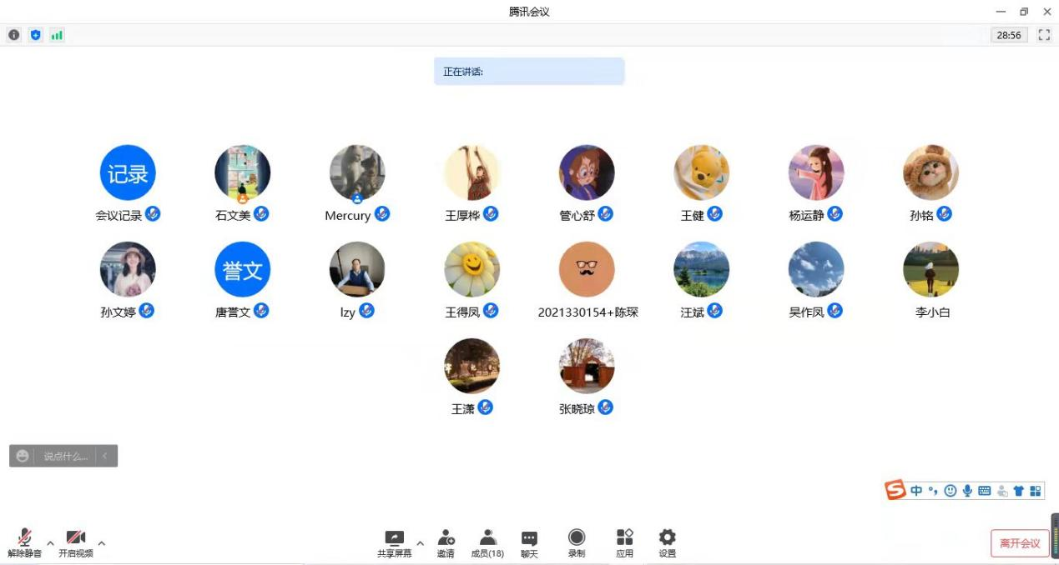The height and width of the screenshot is (565, 1059).
Task: Open the 应用 apps icon
Action: 624,542
